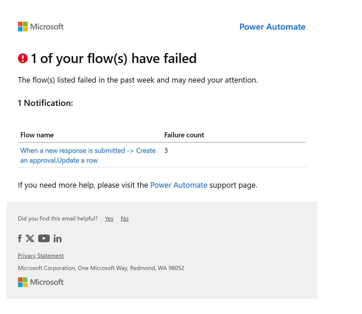Answer Yes to email helpful question

tap(109, 219)
